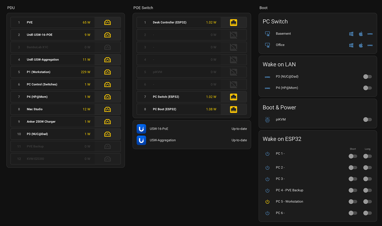This screenshot has height=226, width=382.
Task: Toggle PC 5 - Workstation Long switch
Action: pyautogui.click(x=368, y=202)
